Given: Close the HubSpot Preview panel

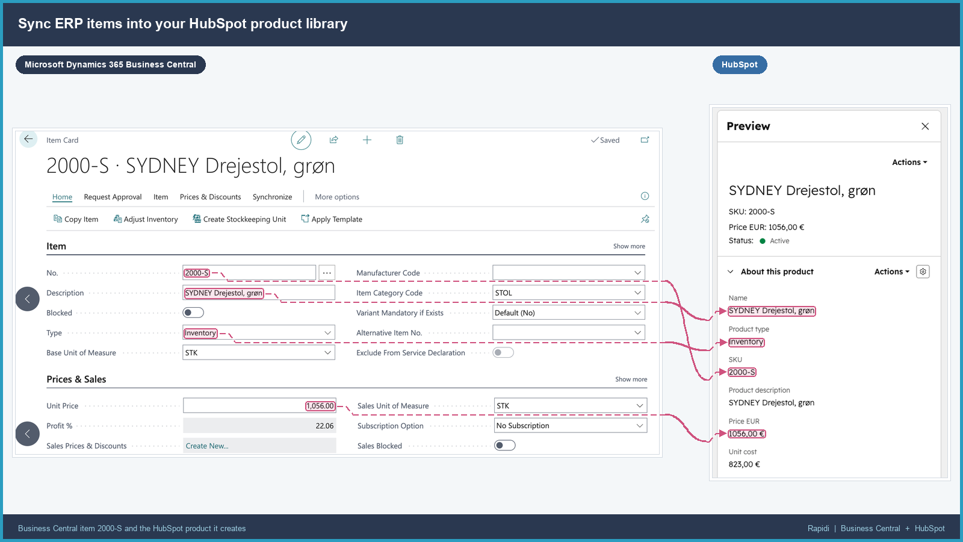Looking at the screenshot, I should click(x=925, y=126).
